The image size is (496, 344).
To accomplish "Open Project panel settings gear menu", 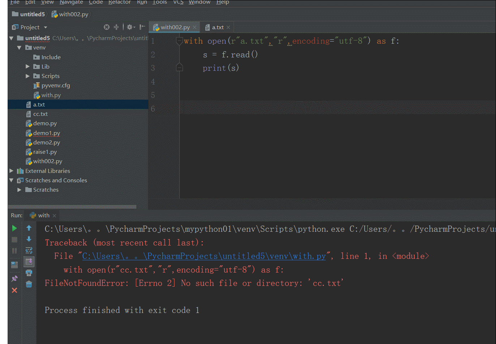I will point(131,27).
